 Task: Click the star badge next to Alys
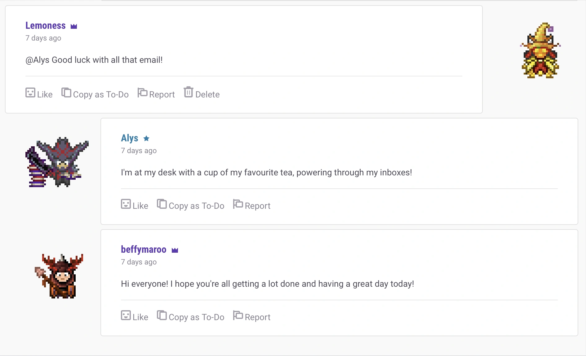coord(146,139)
